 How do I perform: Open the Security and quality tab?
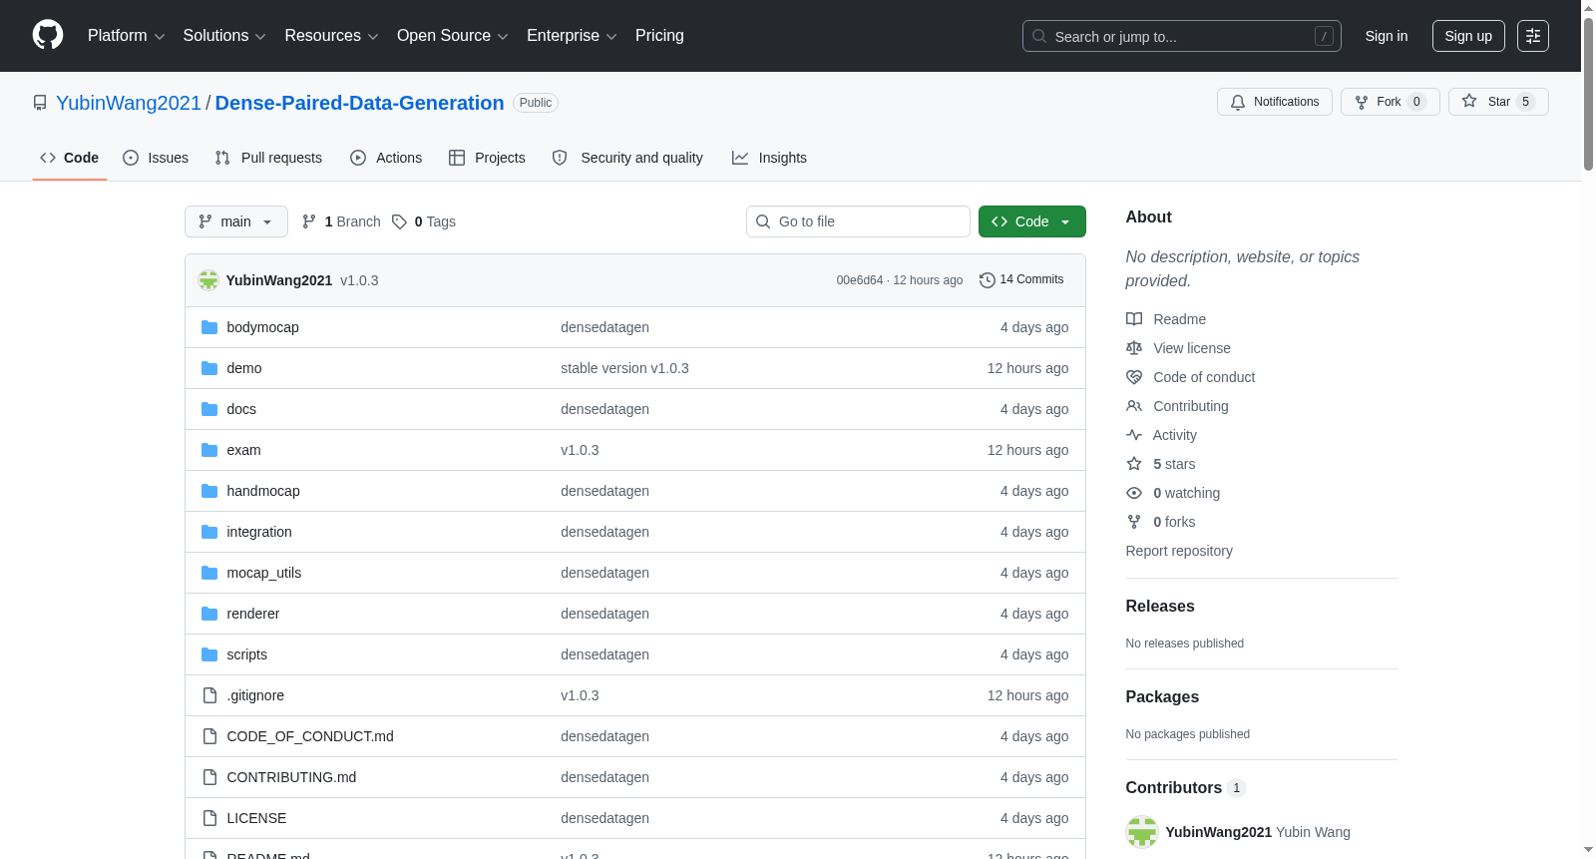(x=627, y=158)
